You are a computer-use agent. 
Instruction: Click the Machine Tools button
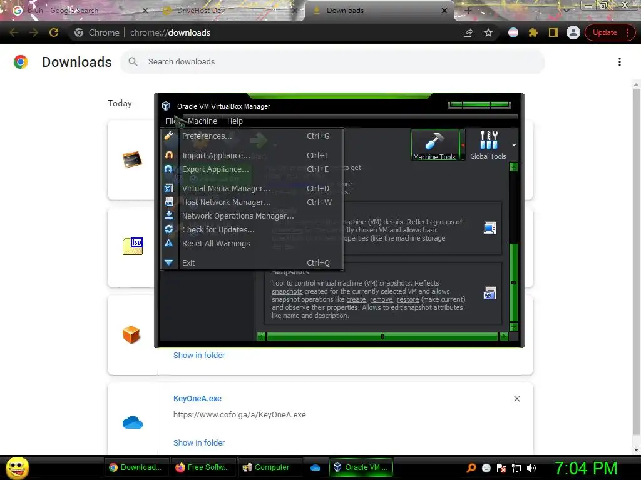click(x=434, y=145)
